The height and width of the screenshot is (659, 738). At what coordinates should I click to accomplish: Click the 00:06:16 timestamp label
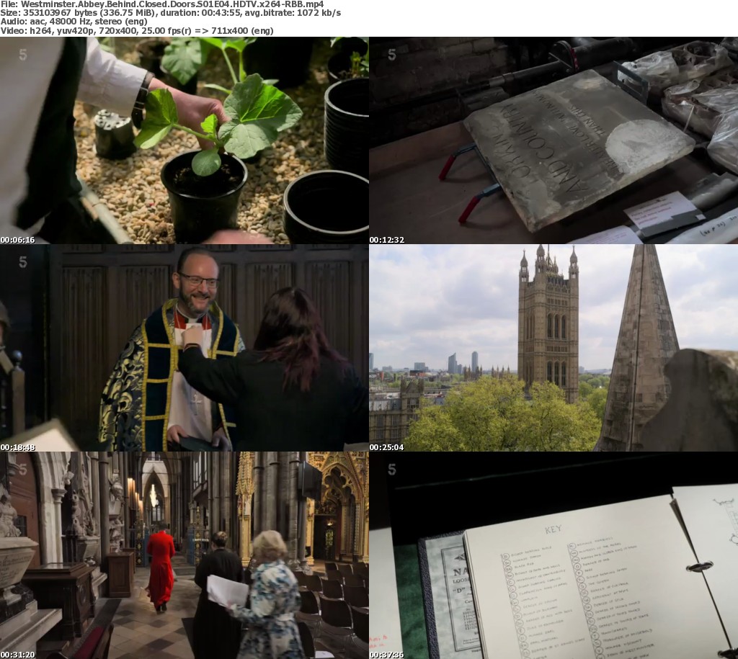[18, 240]
